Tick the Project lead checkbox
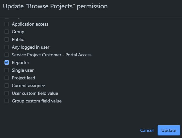Screen dimensions: 182x138 [7, 78]
